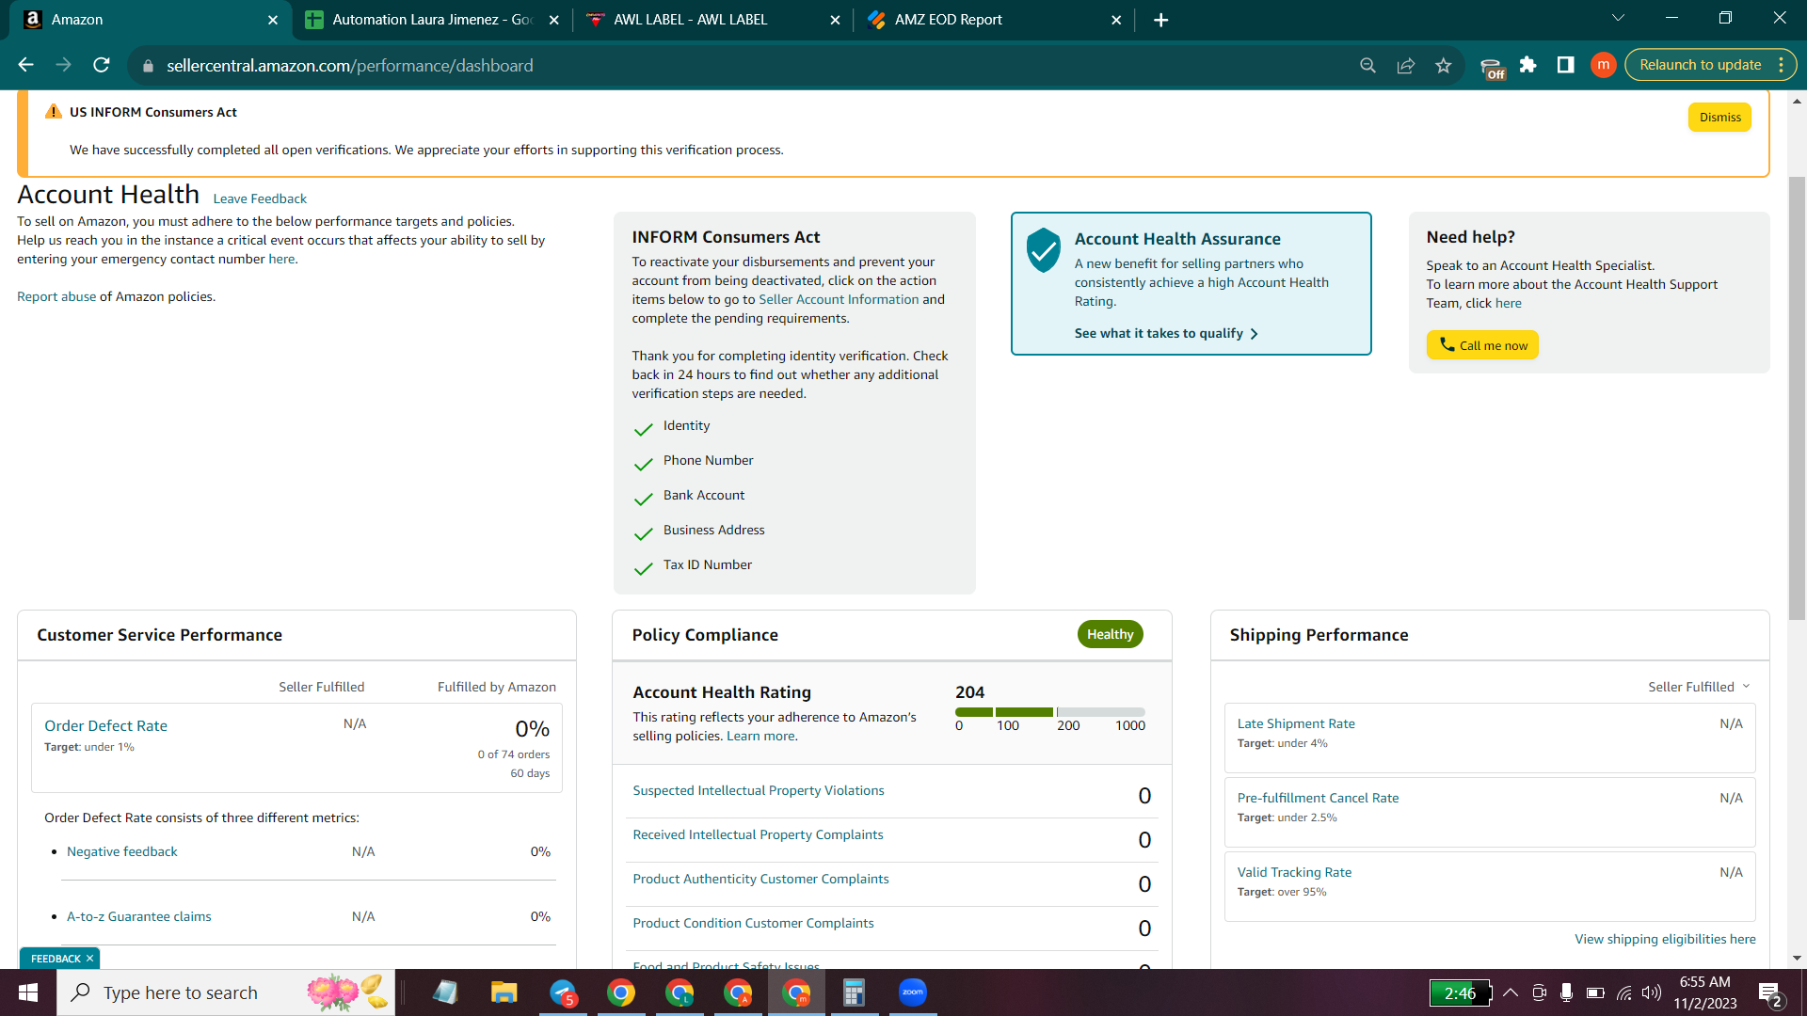Open the Report abuse link
The height and width of the screenshot is (1016, 1807).
pos(56,296)
